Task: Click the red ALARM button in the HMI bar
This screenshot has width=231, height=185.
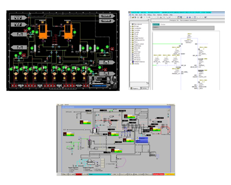Action: (x=79, y=174)
